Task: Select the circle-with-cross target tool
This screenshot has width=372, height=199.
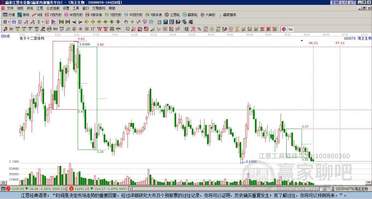Action: [74, 29]
